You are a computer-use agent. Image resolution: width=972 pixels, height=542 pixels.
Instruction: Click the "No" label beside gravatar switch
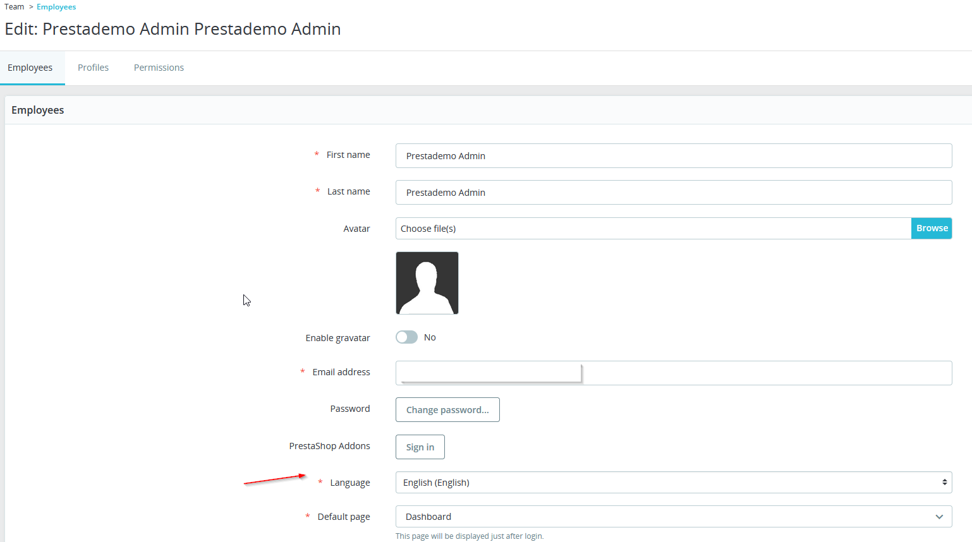click(x=430, y=337)
